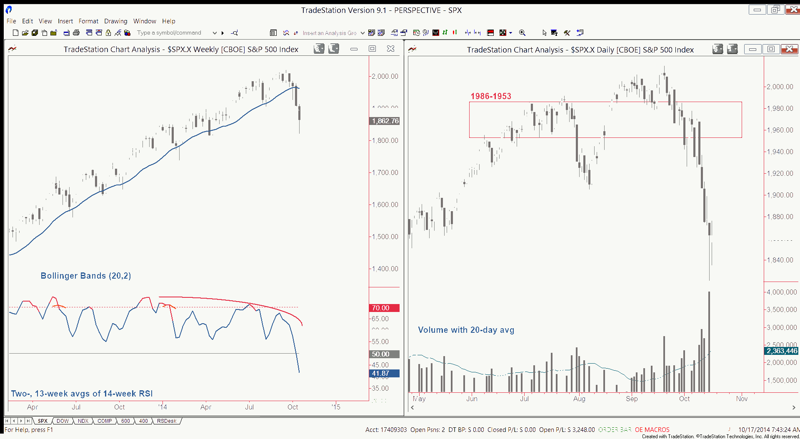Viewport: 800px width, 439px height.
Task: Open Daily chart second interval-link dropdown button
Action: pos(732,49)
